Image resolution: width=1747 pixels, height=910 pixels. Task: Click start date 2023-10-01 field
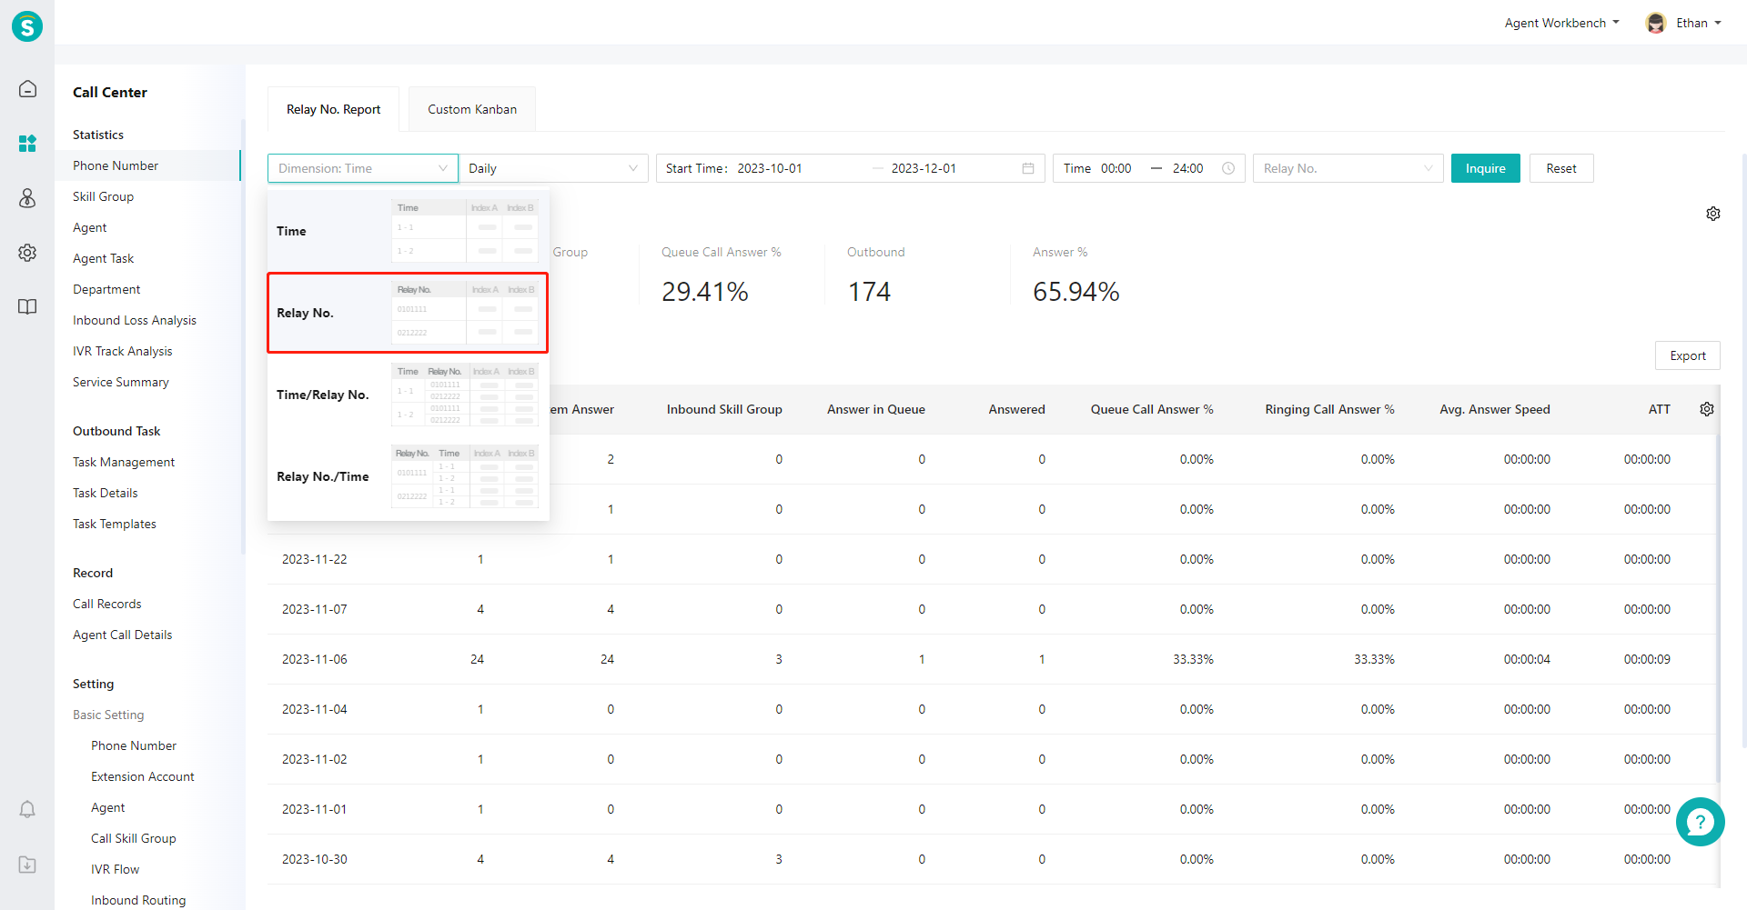click(x=770, y=168)
